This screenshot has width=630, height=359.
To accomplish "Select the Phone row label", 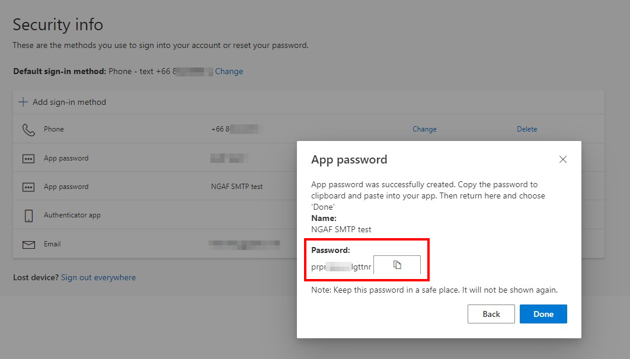I will (54, 129).
